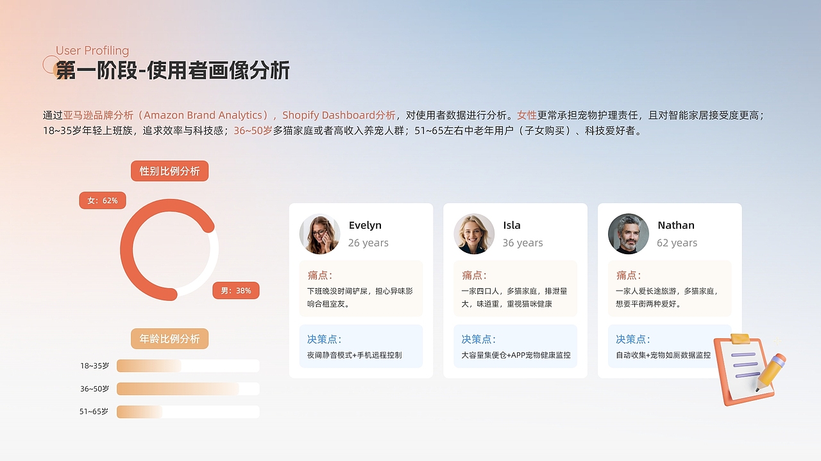Open the Amazon Brand Analytics link

192,115
